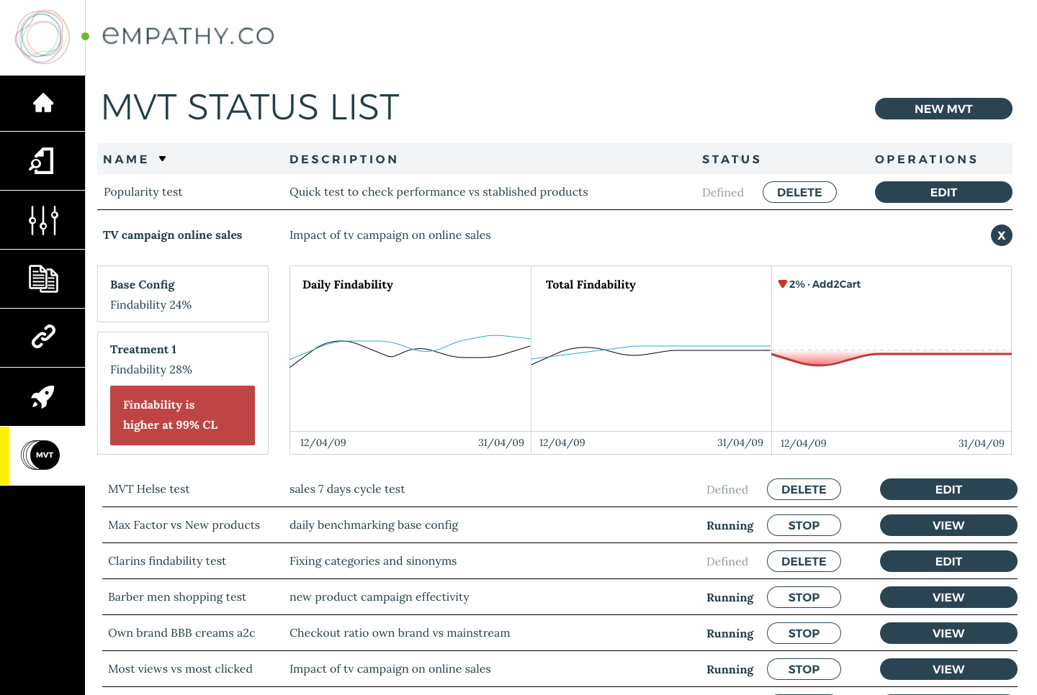Click the Operations column header

(x=926, y=159)
